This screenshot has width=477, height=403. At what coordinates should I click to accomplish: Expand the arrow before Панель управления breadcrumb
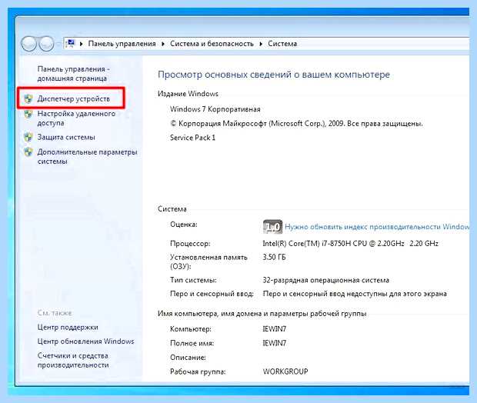coord(82,44)
